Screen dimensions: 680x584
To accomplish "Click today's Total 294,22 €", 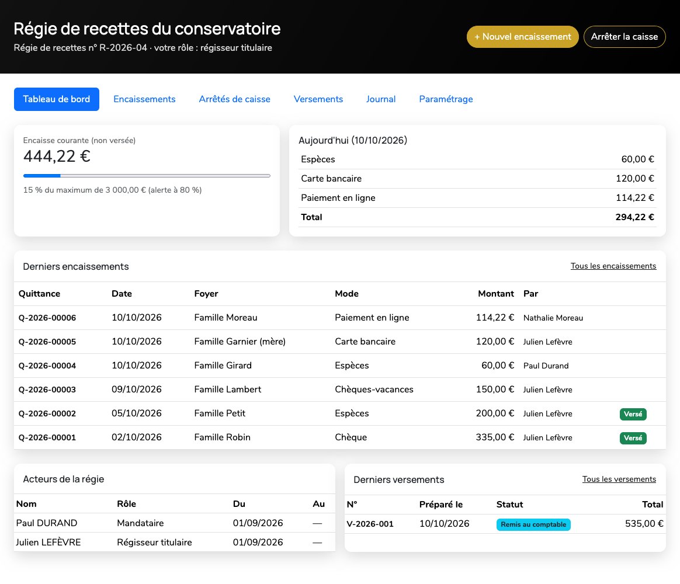I will 634,217.
